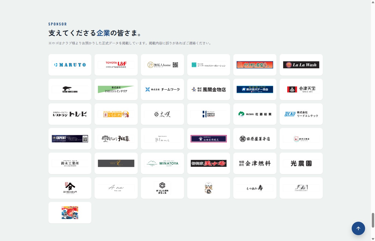Open the FM Management logo card
This screenshot has width=375, height=241.
click(301, 188)
